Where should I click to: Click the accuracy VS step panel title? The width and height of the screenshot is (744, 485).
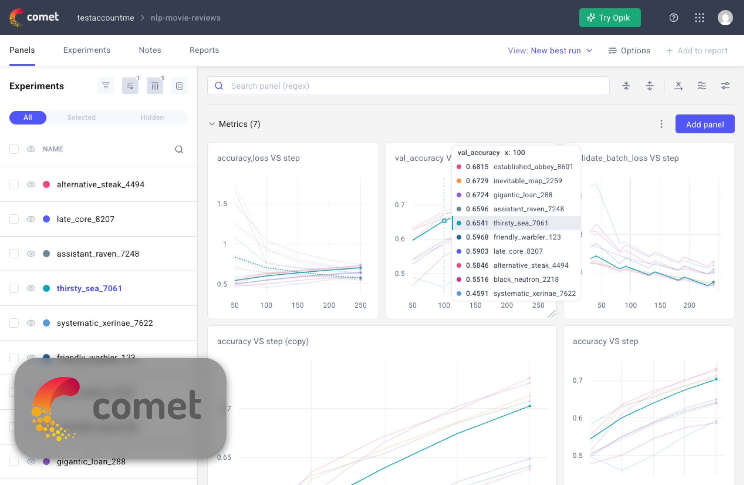(605, 341)
